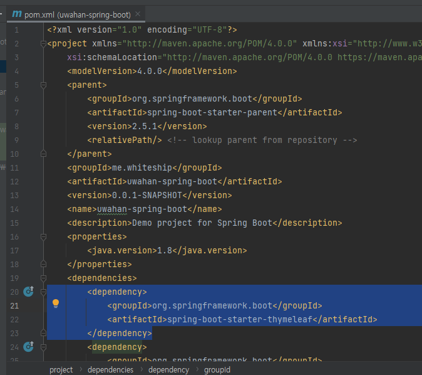422x375 pixels.
Task: Click 'spring-boot-starter-thymeleaf' artifactId text
Action: click(240, 319)
